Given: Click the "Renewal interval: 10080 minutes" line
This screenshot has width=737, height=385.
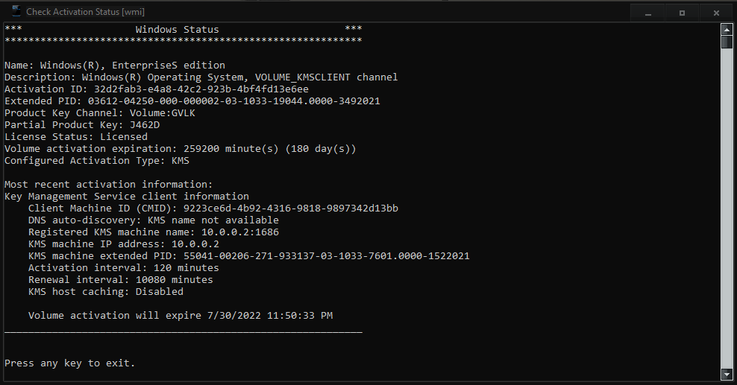Looking at the screenshot, I should 120,279.
